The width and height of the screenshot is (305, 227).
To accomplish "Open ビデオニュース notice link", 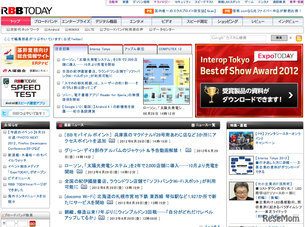I will pos(19,178).
